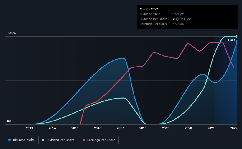Click the No data earnings value
The width and height of the screenshot is (242, 149).
178,24
